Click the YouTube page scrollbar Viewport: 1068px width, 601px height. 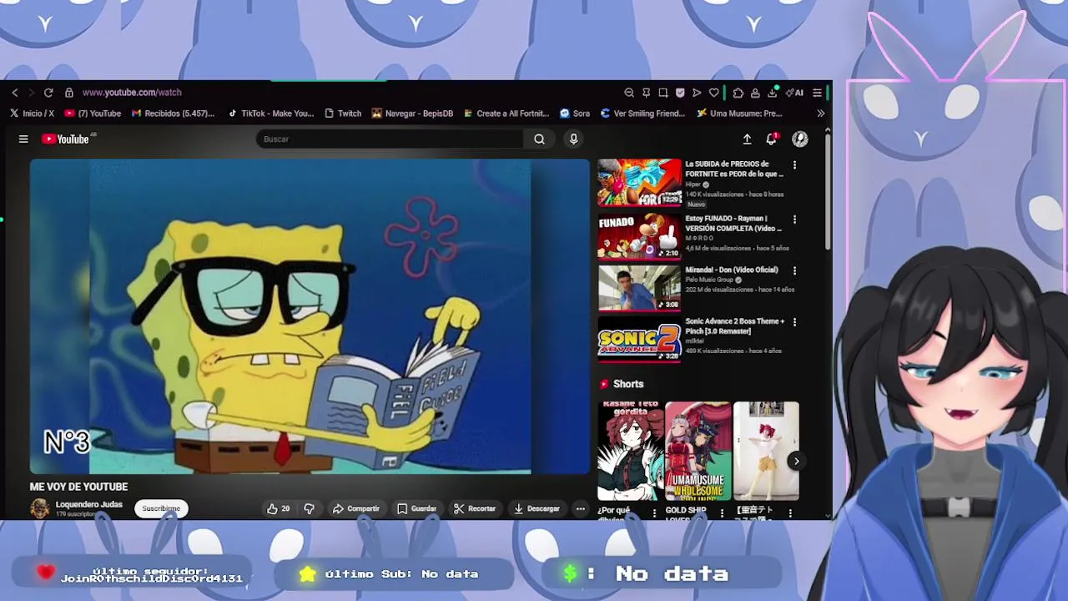(x=828, y=192)
